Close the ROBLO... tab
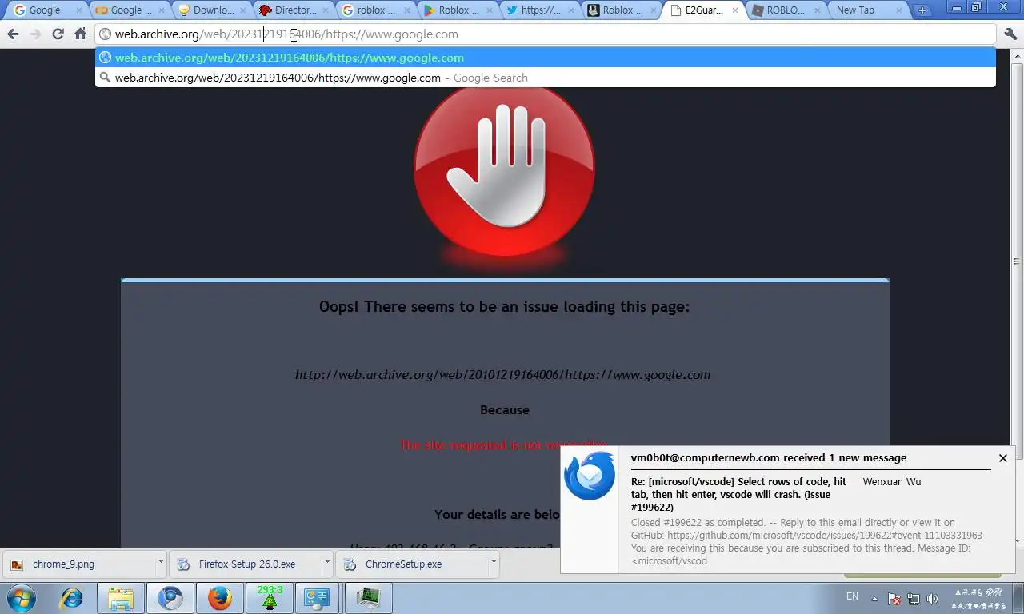Image resolution: width=1024 pixels, height=614 pixels. [817, 10]
